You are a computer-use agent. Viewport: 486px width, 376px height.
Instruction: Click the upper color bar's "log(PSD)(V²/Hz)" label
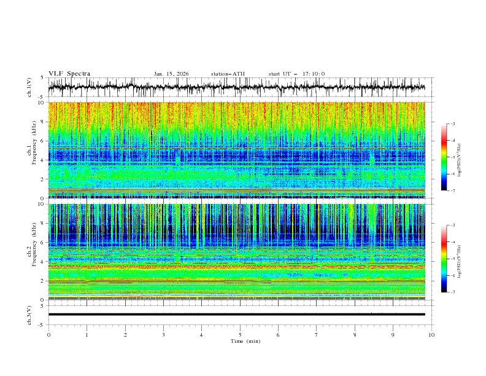pyautogui.click(x=459, y=160)
